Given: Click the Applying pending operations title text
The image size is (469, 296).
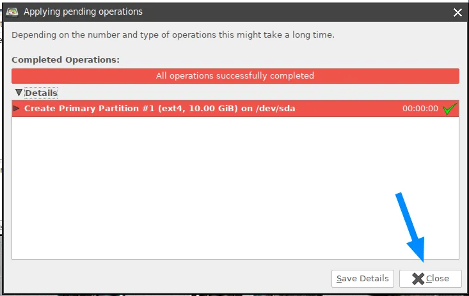Looking at the screenshot, I should tap(83, 12).
